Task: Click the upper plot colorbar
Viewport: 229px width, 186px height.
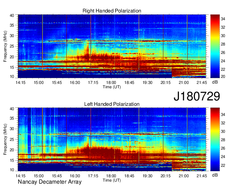Action: coord(215,46)
